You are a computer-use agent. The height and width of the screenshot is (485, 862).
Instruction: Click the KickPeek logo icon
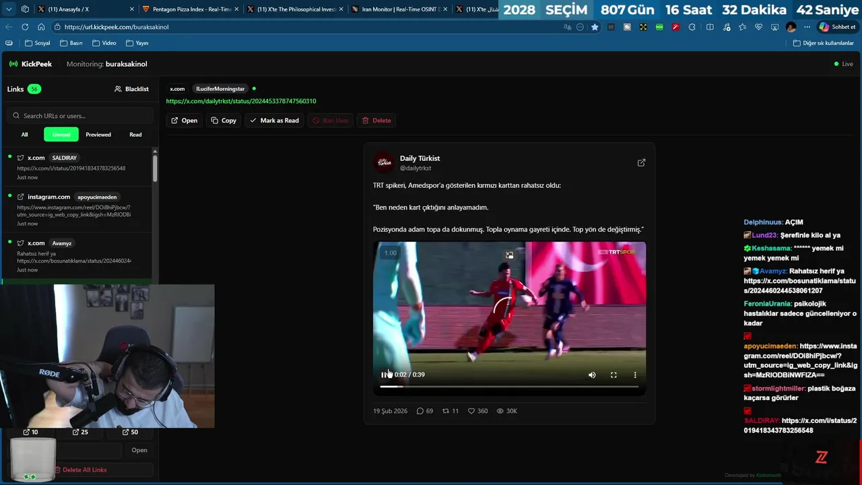coord(13,64)
